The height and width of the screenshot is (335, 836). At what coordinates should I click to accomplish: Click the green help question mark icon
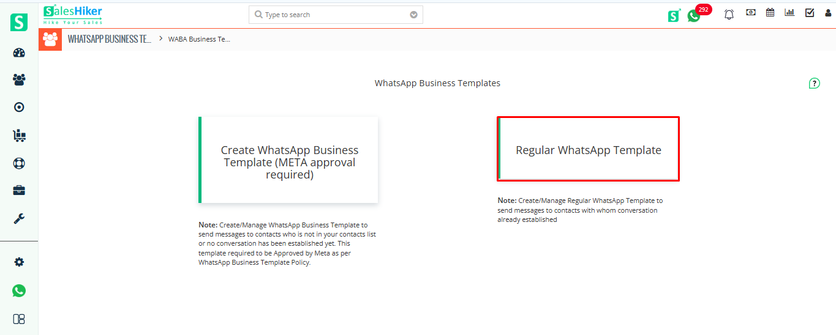coord(814,84)
